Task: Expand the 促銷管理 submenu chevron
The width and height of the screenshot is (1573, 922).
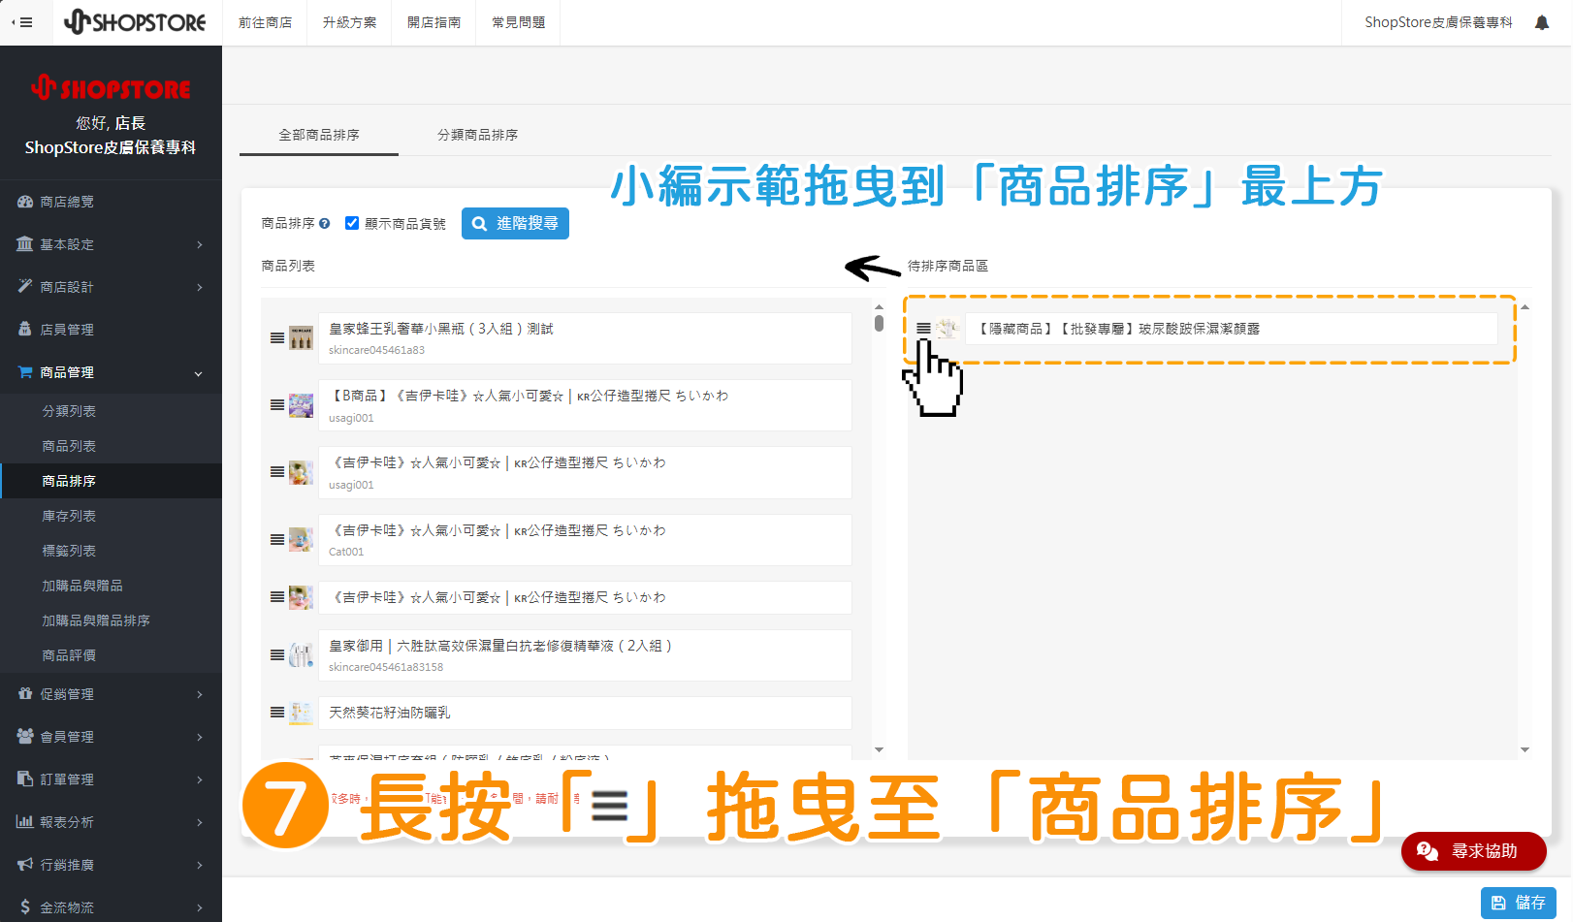Action: 200,694
